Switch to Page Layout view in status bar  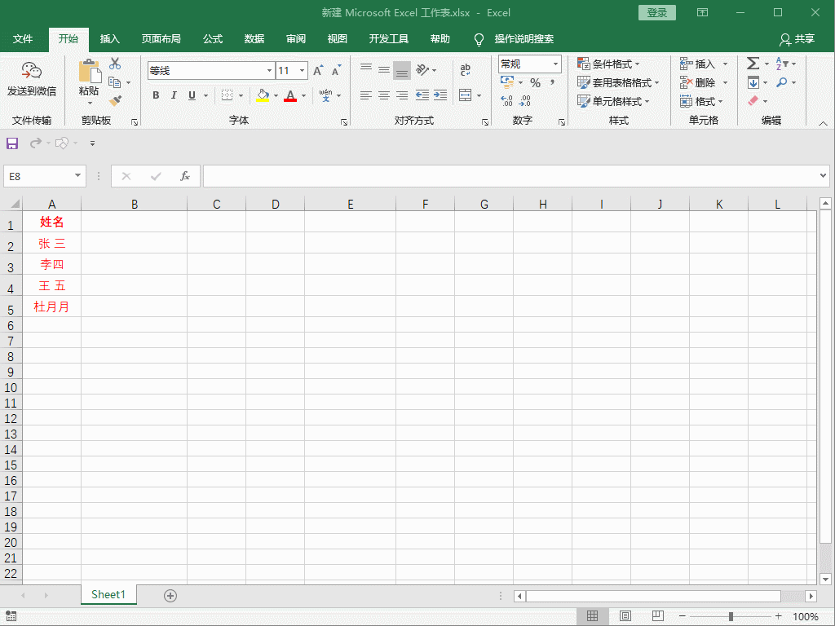625,616
